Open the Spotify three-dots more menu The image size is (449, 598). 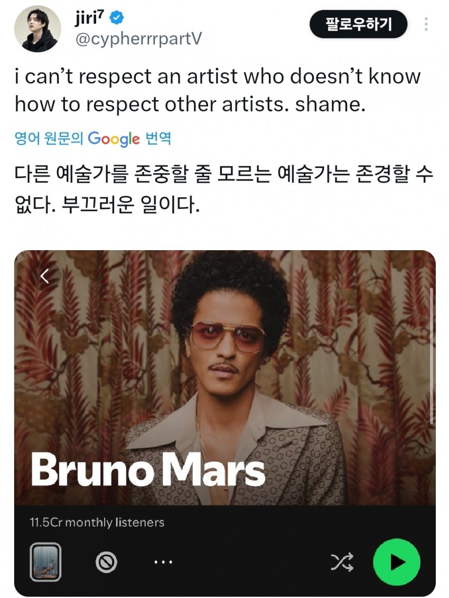point(163,562)
